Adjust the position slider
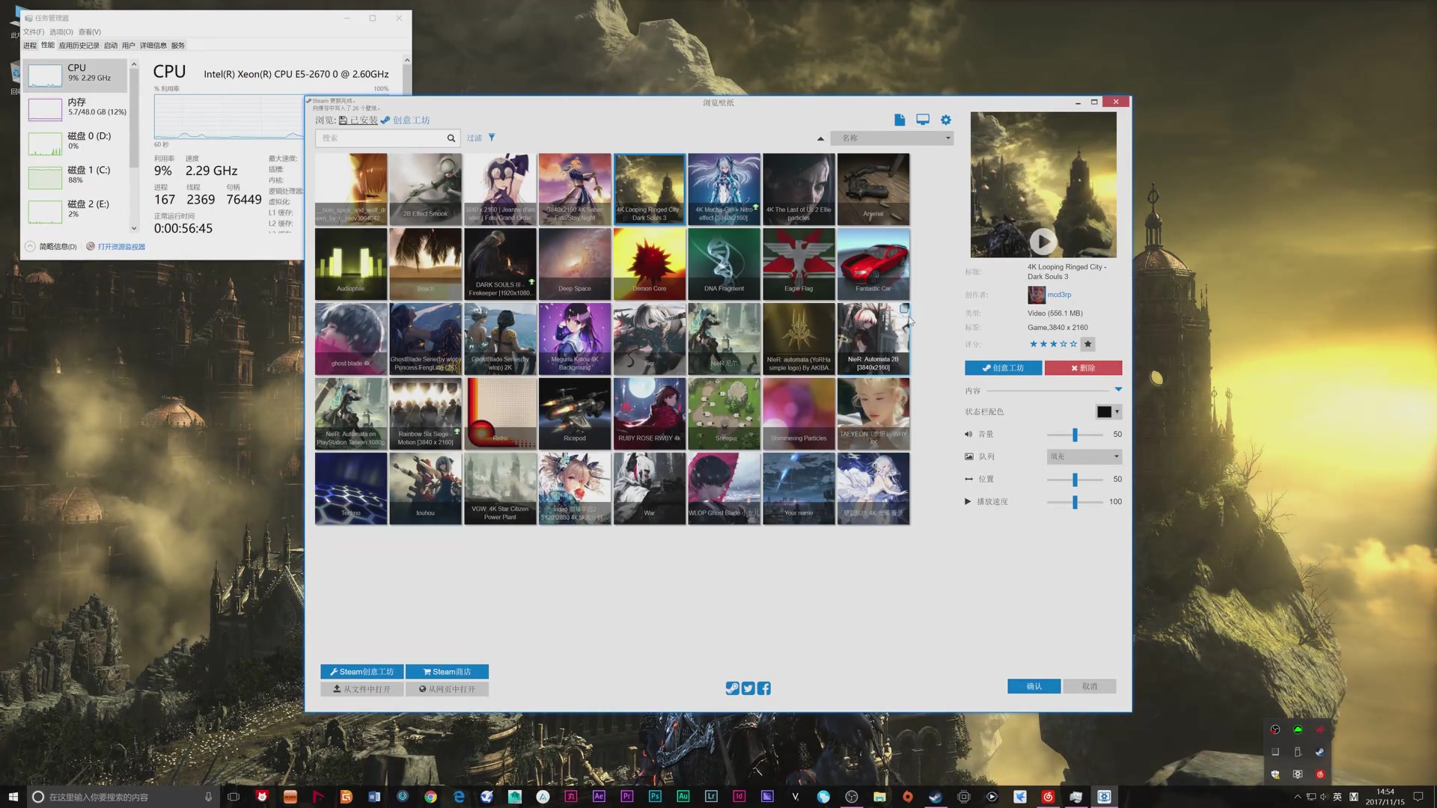 (x=1075, y=480)
